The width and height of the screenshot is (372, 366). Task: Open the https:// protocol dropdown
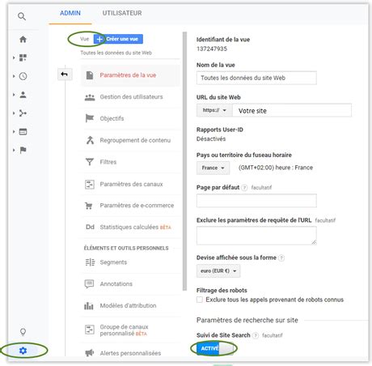tap(214, 110)
